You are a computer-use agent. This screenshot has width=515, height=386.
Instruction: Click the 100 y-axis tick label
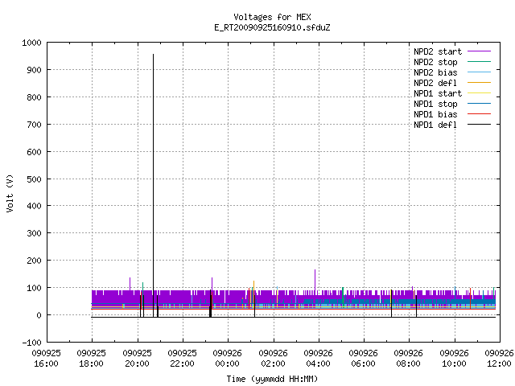tap(34, 288)
